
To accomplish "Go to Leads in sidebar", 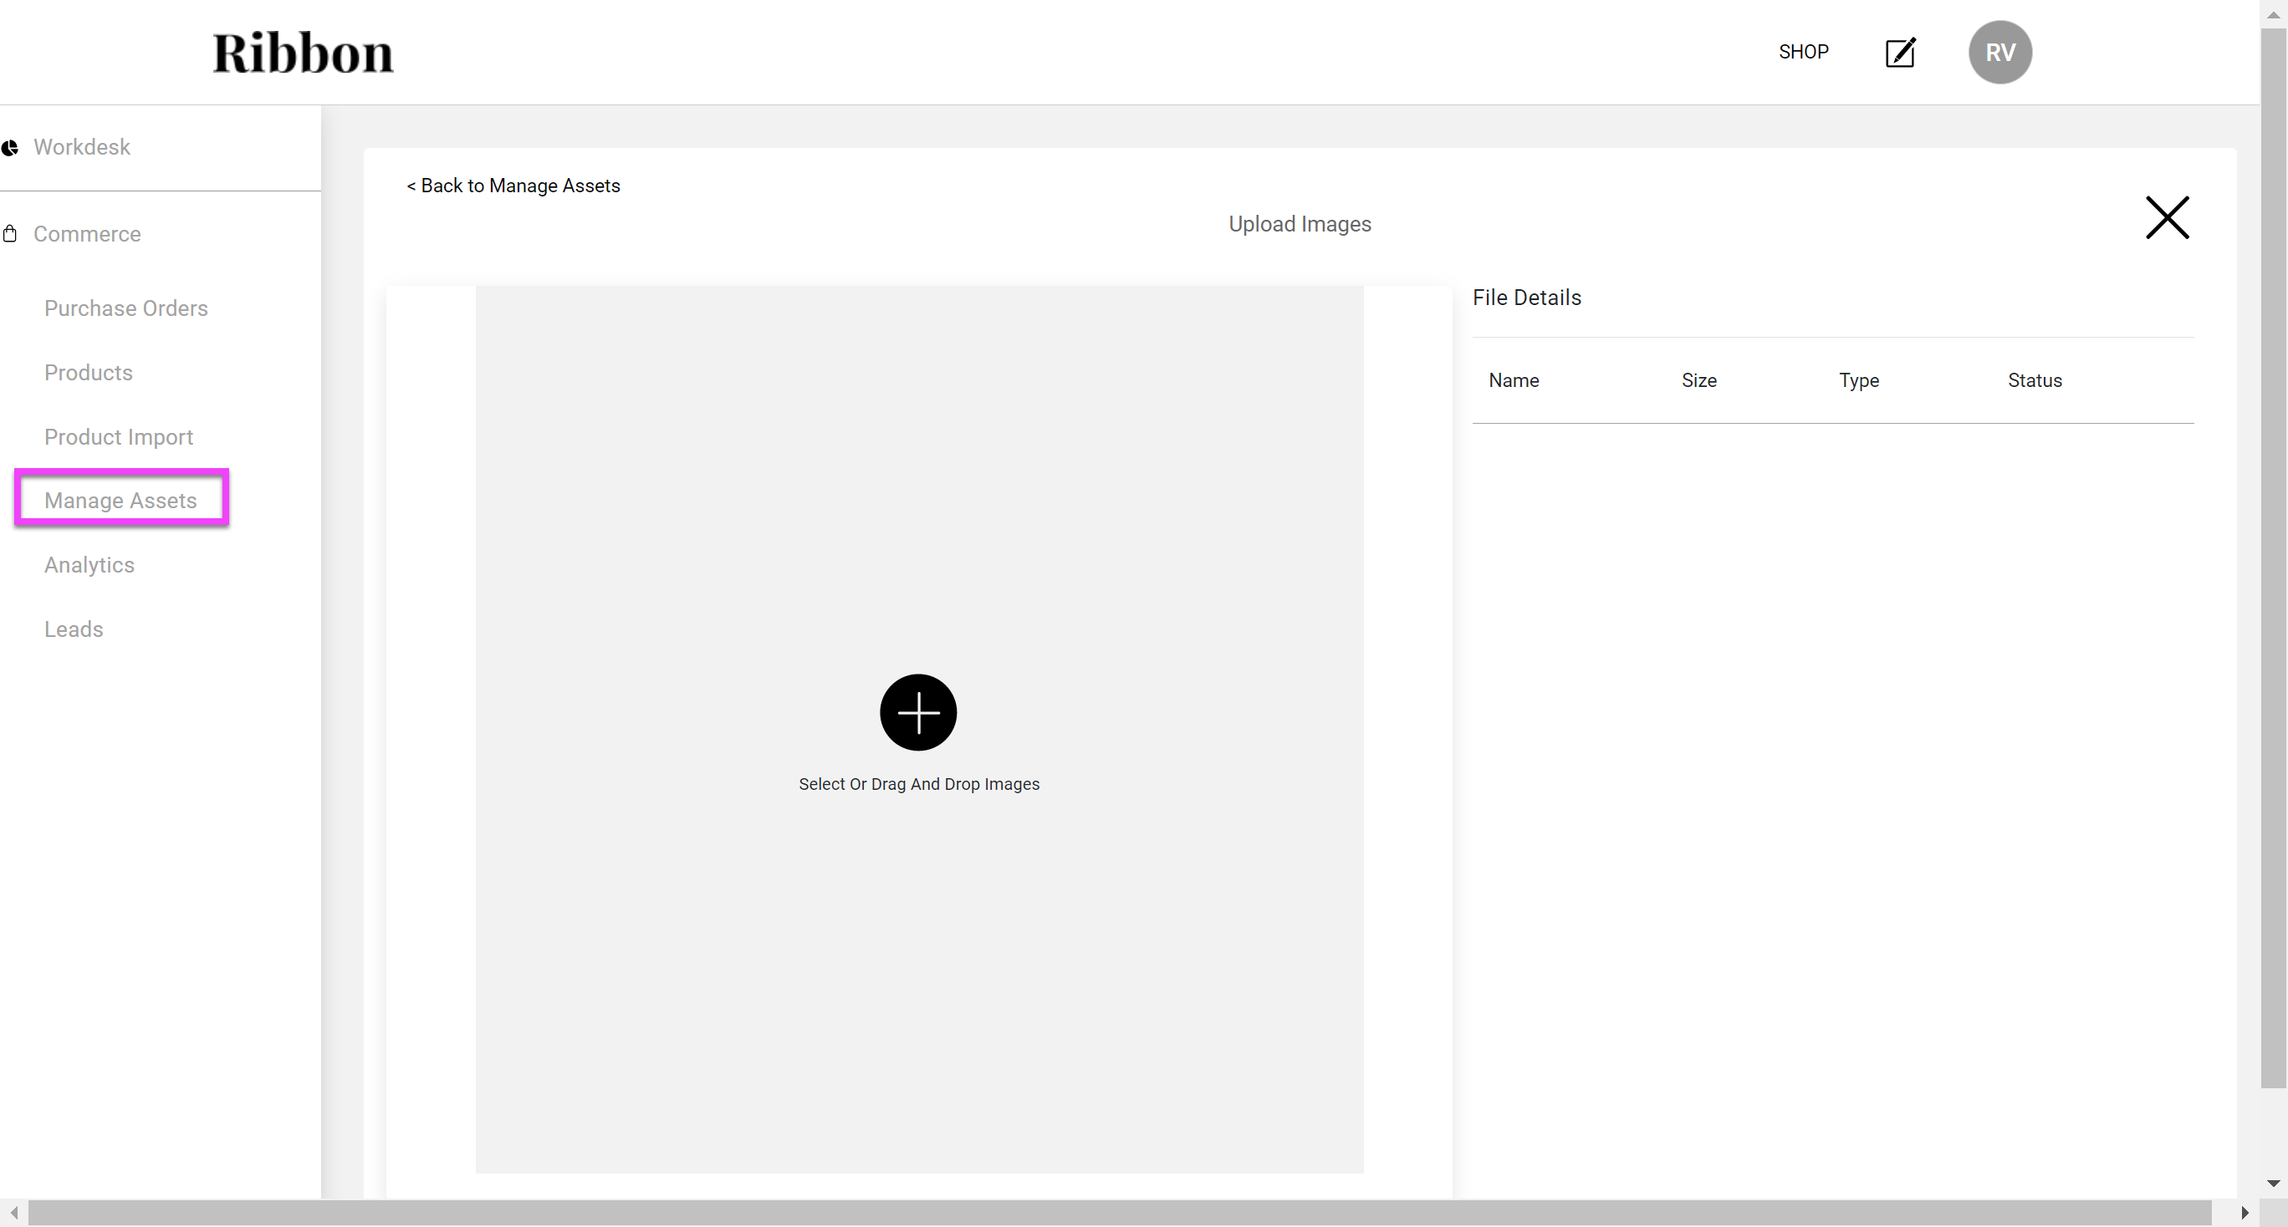I will pos(74,629).
